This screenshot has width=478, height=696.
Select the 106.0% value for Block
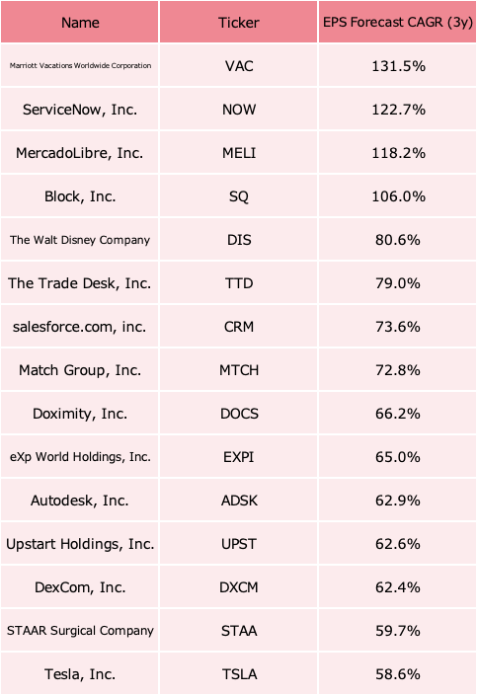pyautogui.click(x=398, y=196)
